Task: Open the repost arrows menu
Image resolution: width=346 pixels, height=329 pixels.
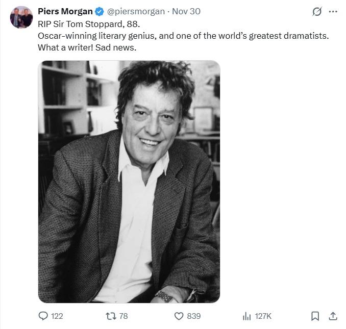Action: [x=110, y=316]
